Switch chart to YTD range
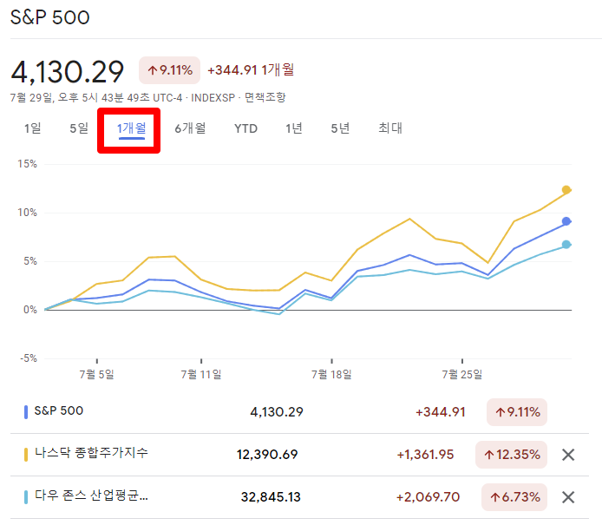The height and width of the screenshot is (525, 602). tap(245, 128)
